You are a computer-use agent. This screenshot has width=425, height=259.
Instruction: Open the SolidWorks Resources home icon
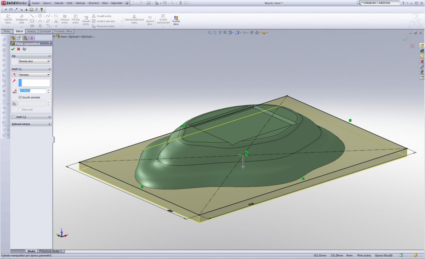tap(422, 45)
